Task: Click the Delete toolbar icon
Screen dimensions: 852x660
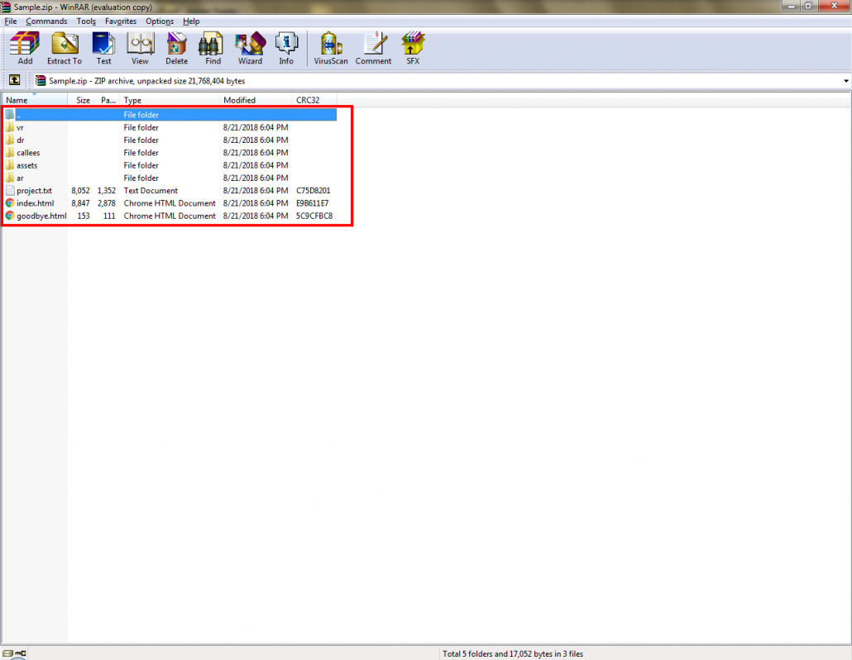Action: pyautogui.click(x=176, y=48)
